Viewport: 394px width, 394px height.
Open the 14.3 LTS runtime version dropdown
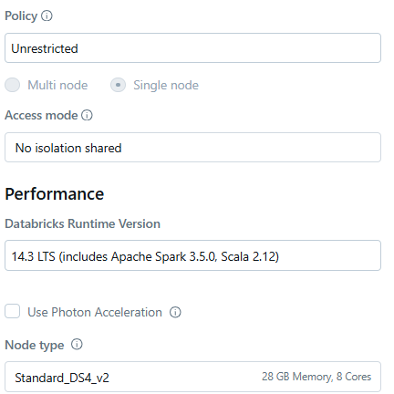point(192,255)
